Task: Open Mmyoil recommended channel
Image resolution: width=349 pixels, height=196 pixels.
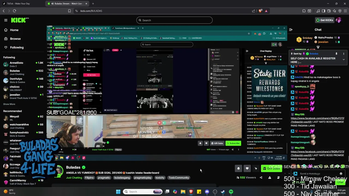Action: [x=23, y=118]
